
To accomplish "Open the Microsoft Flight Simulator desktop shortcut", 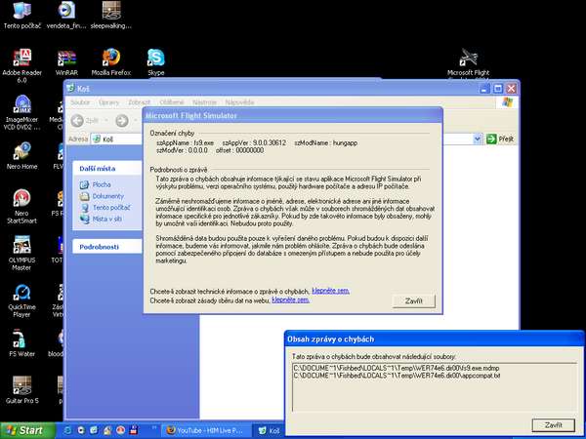I will tap(468, 62).
